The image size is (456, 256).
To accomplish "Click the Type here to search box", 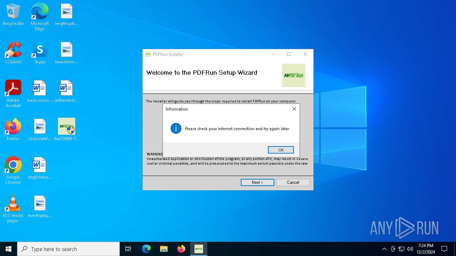I will coord(68,249).
